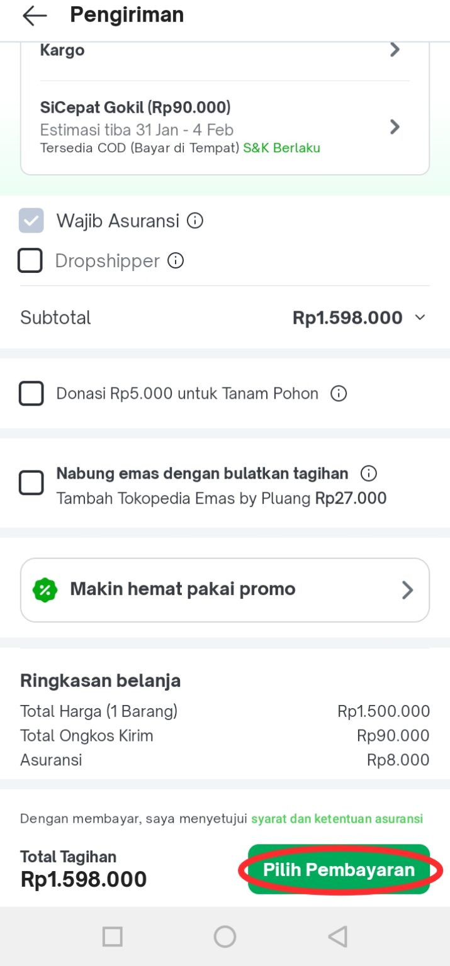Open Makin hemat pakai promo
450x966 pixels.
click(225, 589)
